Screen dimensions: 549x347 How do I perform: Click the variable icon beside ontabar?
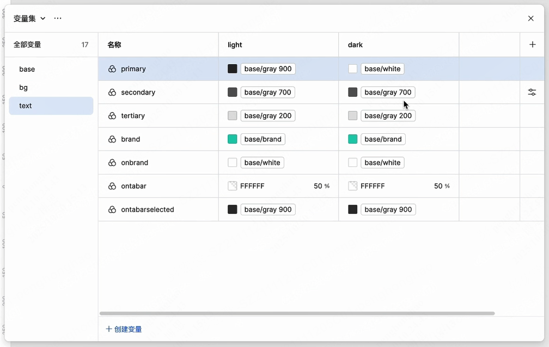coord(112,186)
